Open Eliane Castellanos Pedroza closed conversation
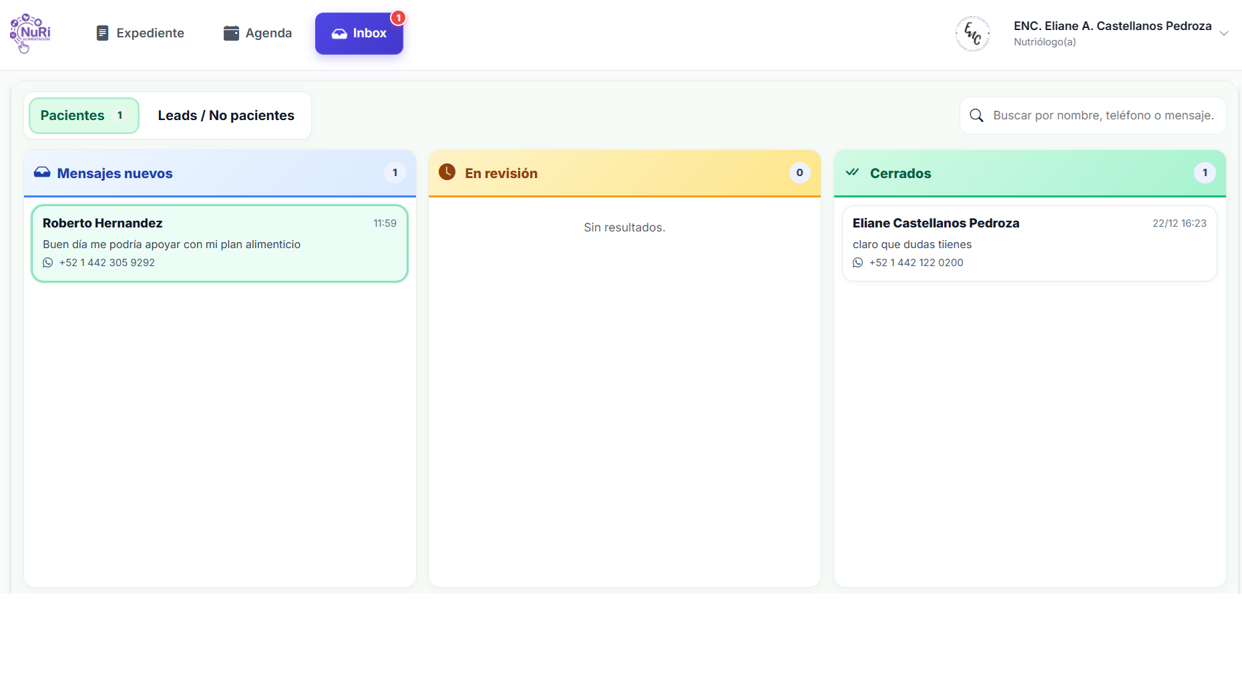The height and width of the screenshot is (683, 1242). [x=1030, y=243]
